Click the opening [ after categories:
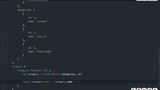The width and height of the screenshot is (160, 90). [34, 10]
